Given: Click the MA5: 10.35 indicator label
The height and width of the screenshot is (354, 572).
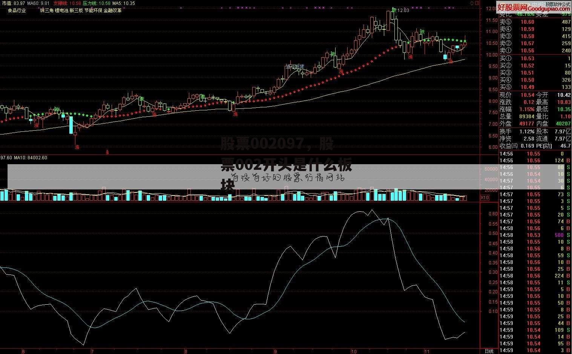Looking at the screenshot, I should pos(124,3).
